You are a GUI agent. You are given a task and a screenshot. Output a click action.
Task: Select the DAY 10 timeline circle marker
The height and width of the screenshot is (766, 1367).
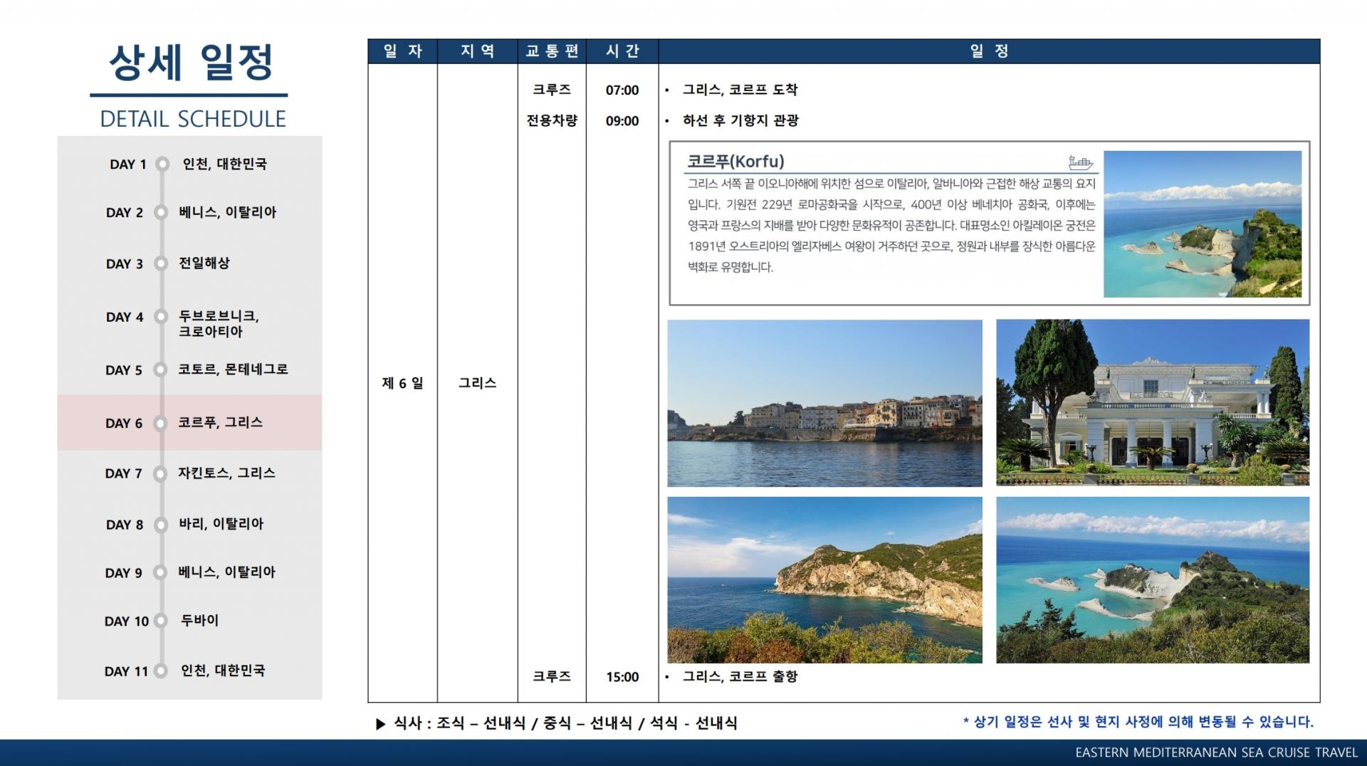point(161,621)
